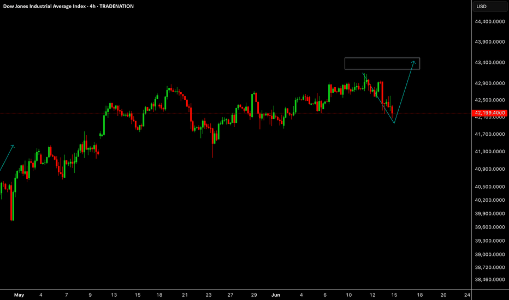This screenshot has width=509, height=300.
Task: Click the date 13 on time axis
Action: [x=114, y=295]
